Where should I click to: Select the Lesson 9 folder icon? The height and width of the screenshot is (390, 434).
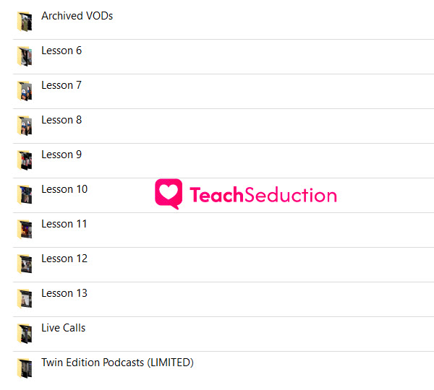(x=25, y=160)
